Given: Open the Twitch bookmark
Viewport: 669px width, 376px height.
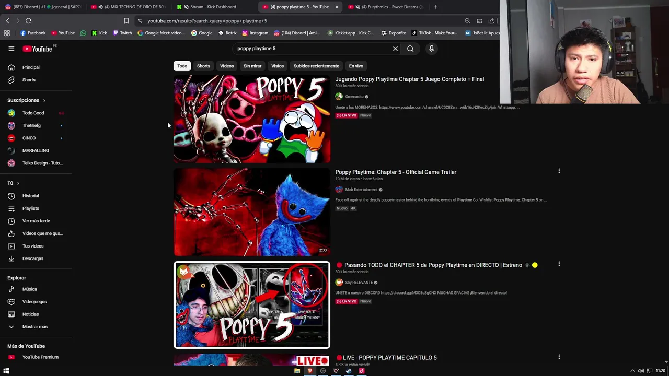Looking at the screenshot, I should 122,33.
